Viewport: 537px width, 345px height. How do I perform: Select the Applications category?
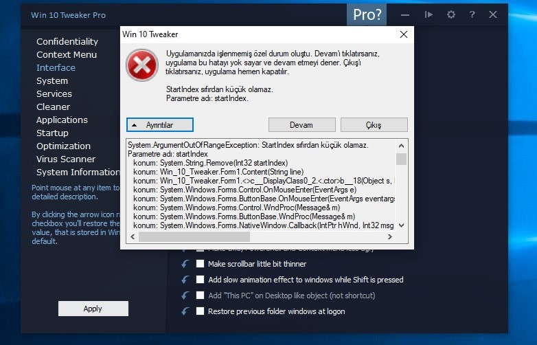click(x=62, y=120)
